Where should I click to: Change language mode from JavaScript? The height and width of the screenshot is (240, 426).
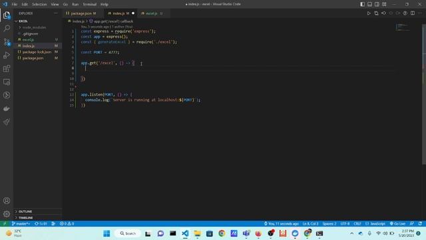375,224
